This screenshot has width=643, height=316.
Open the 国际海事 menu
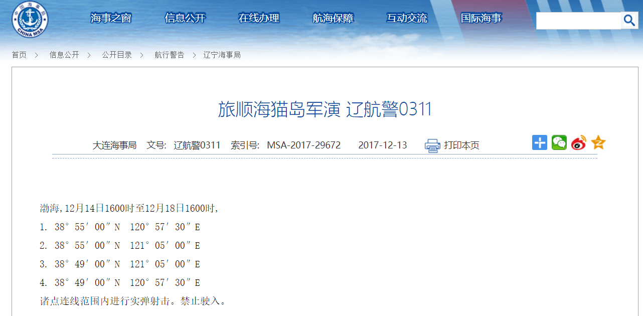coord(481,19)
